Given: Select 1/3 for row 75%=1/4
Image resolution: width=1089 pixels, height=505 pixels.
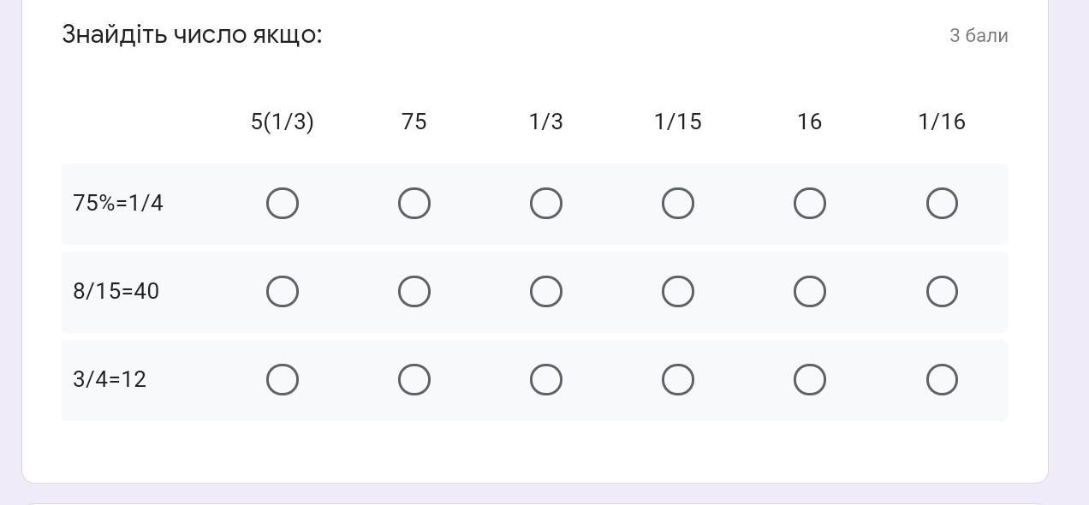Looking at the screenshot, I should point(546,204).
